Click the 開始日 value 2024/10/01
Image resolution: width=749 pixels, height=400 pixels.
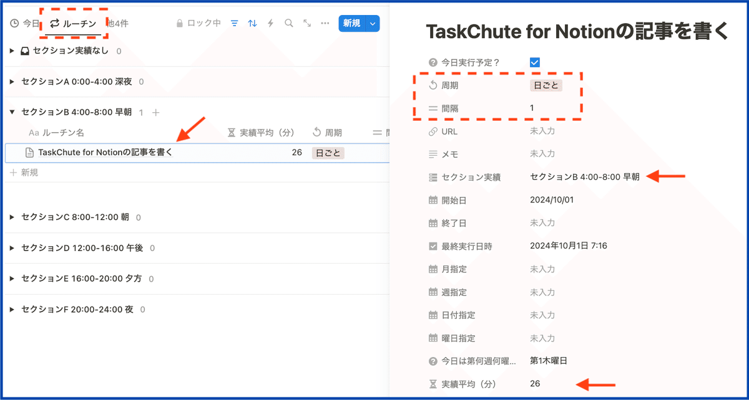(x=551, y=200)
